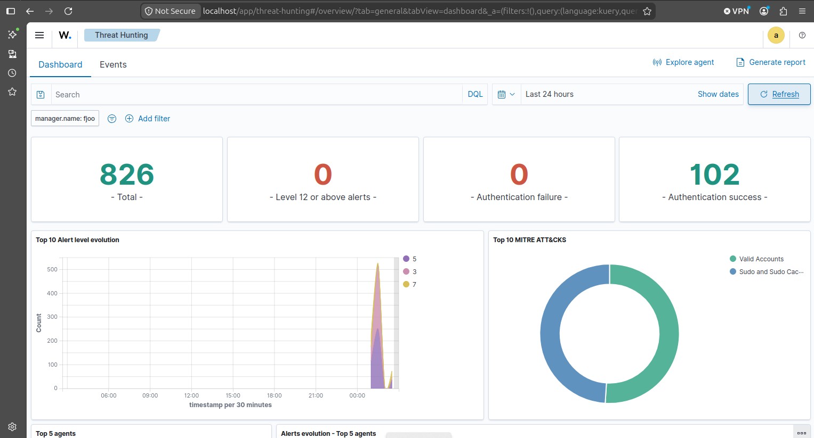Toggle the browser sidebar panel icon

pos(10,11)
